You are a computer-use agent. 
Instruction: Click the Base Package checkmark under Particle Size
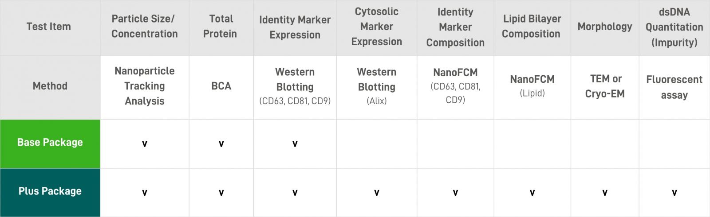(x=145, y=144)
